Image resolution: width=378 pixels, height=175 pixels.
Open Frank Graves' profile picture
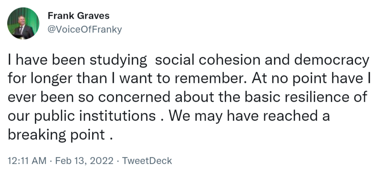tap(23, 23)
